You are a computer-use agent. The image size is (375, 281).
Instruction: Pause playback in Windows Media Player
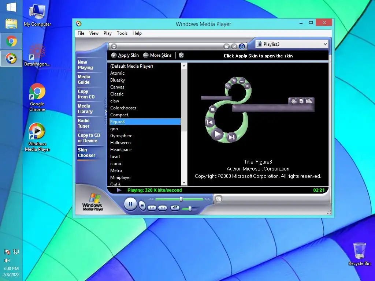130,204
